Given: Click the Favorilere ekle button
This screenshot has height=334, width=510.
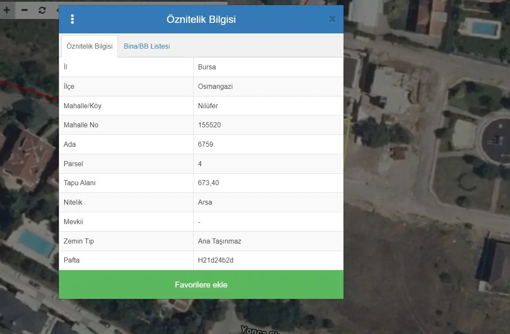Looking at the screenshot, I should click(201, 285).
